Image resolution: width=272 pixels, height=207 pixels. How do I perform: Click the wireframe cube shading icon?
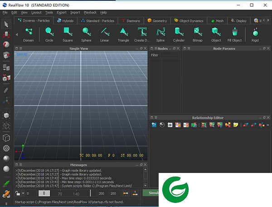[6, 138]
